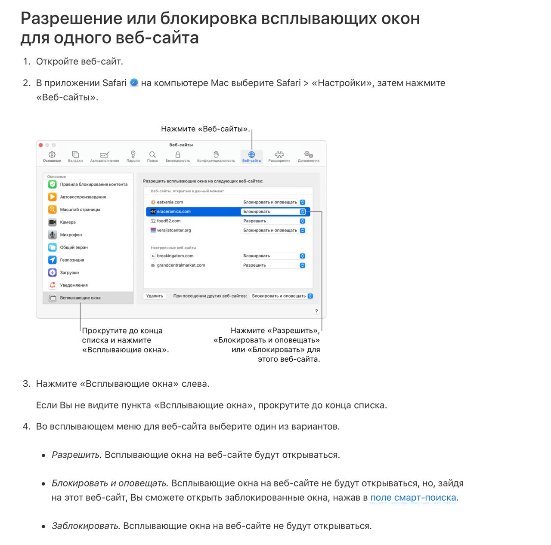
Task: Open the eraceramics.com Блокировать dropdown
Action: [x=273, y=212]
